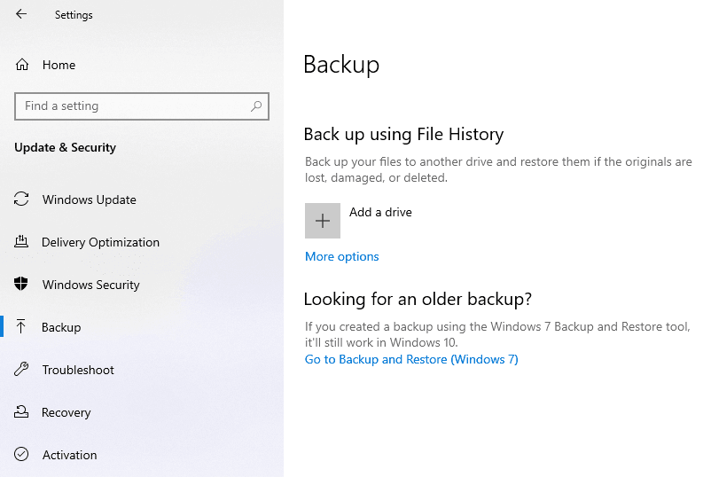711x477 pixels.
Task: Click the Home house icon
Action: tap(22, 65)
